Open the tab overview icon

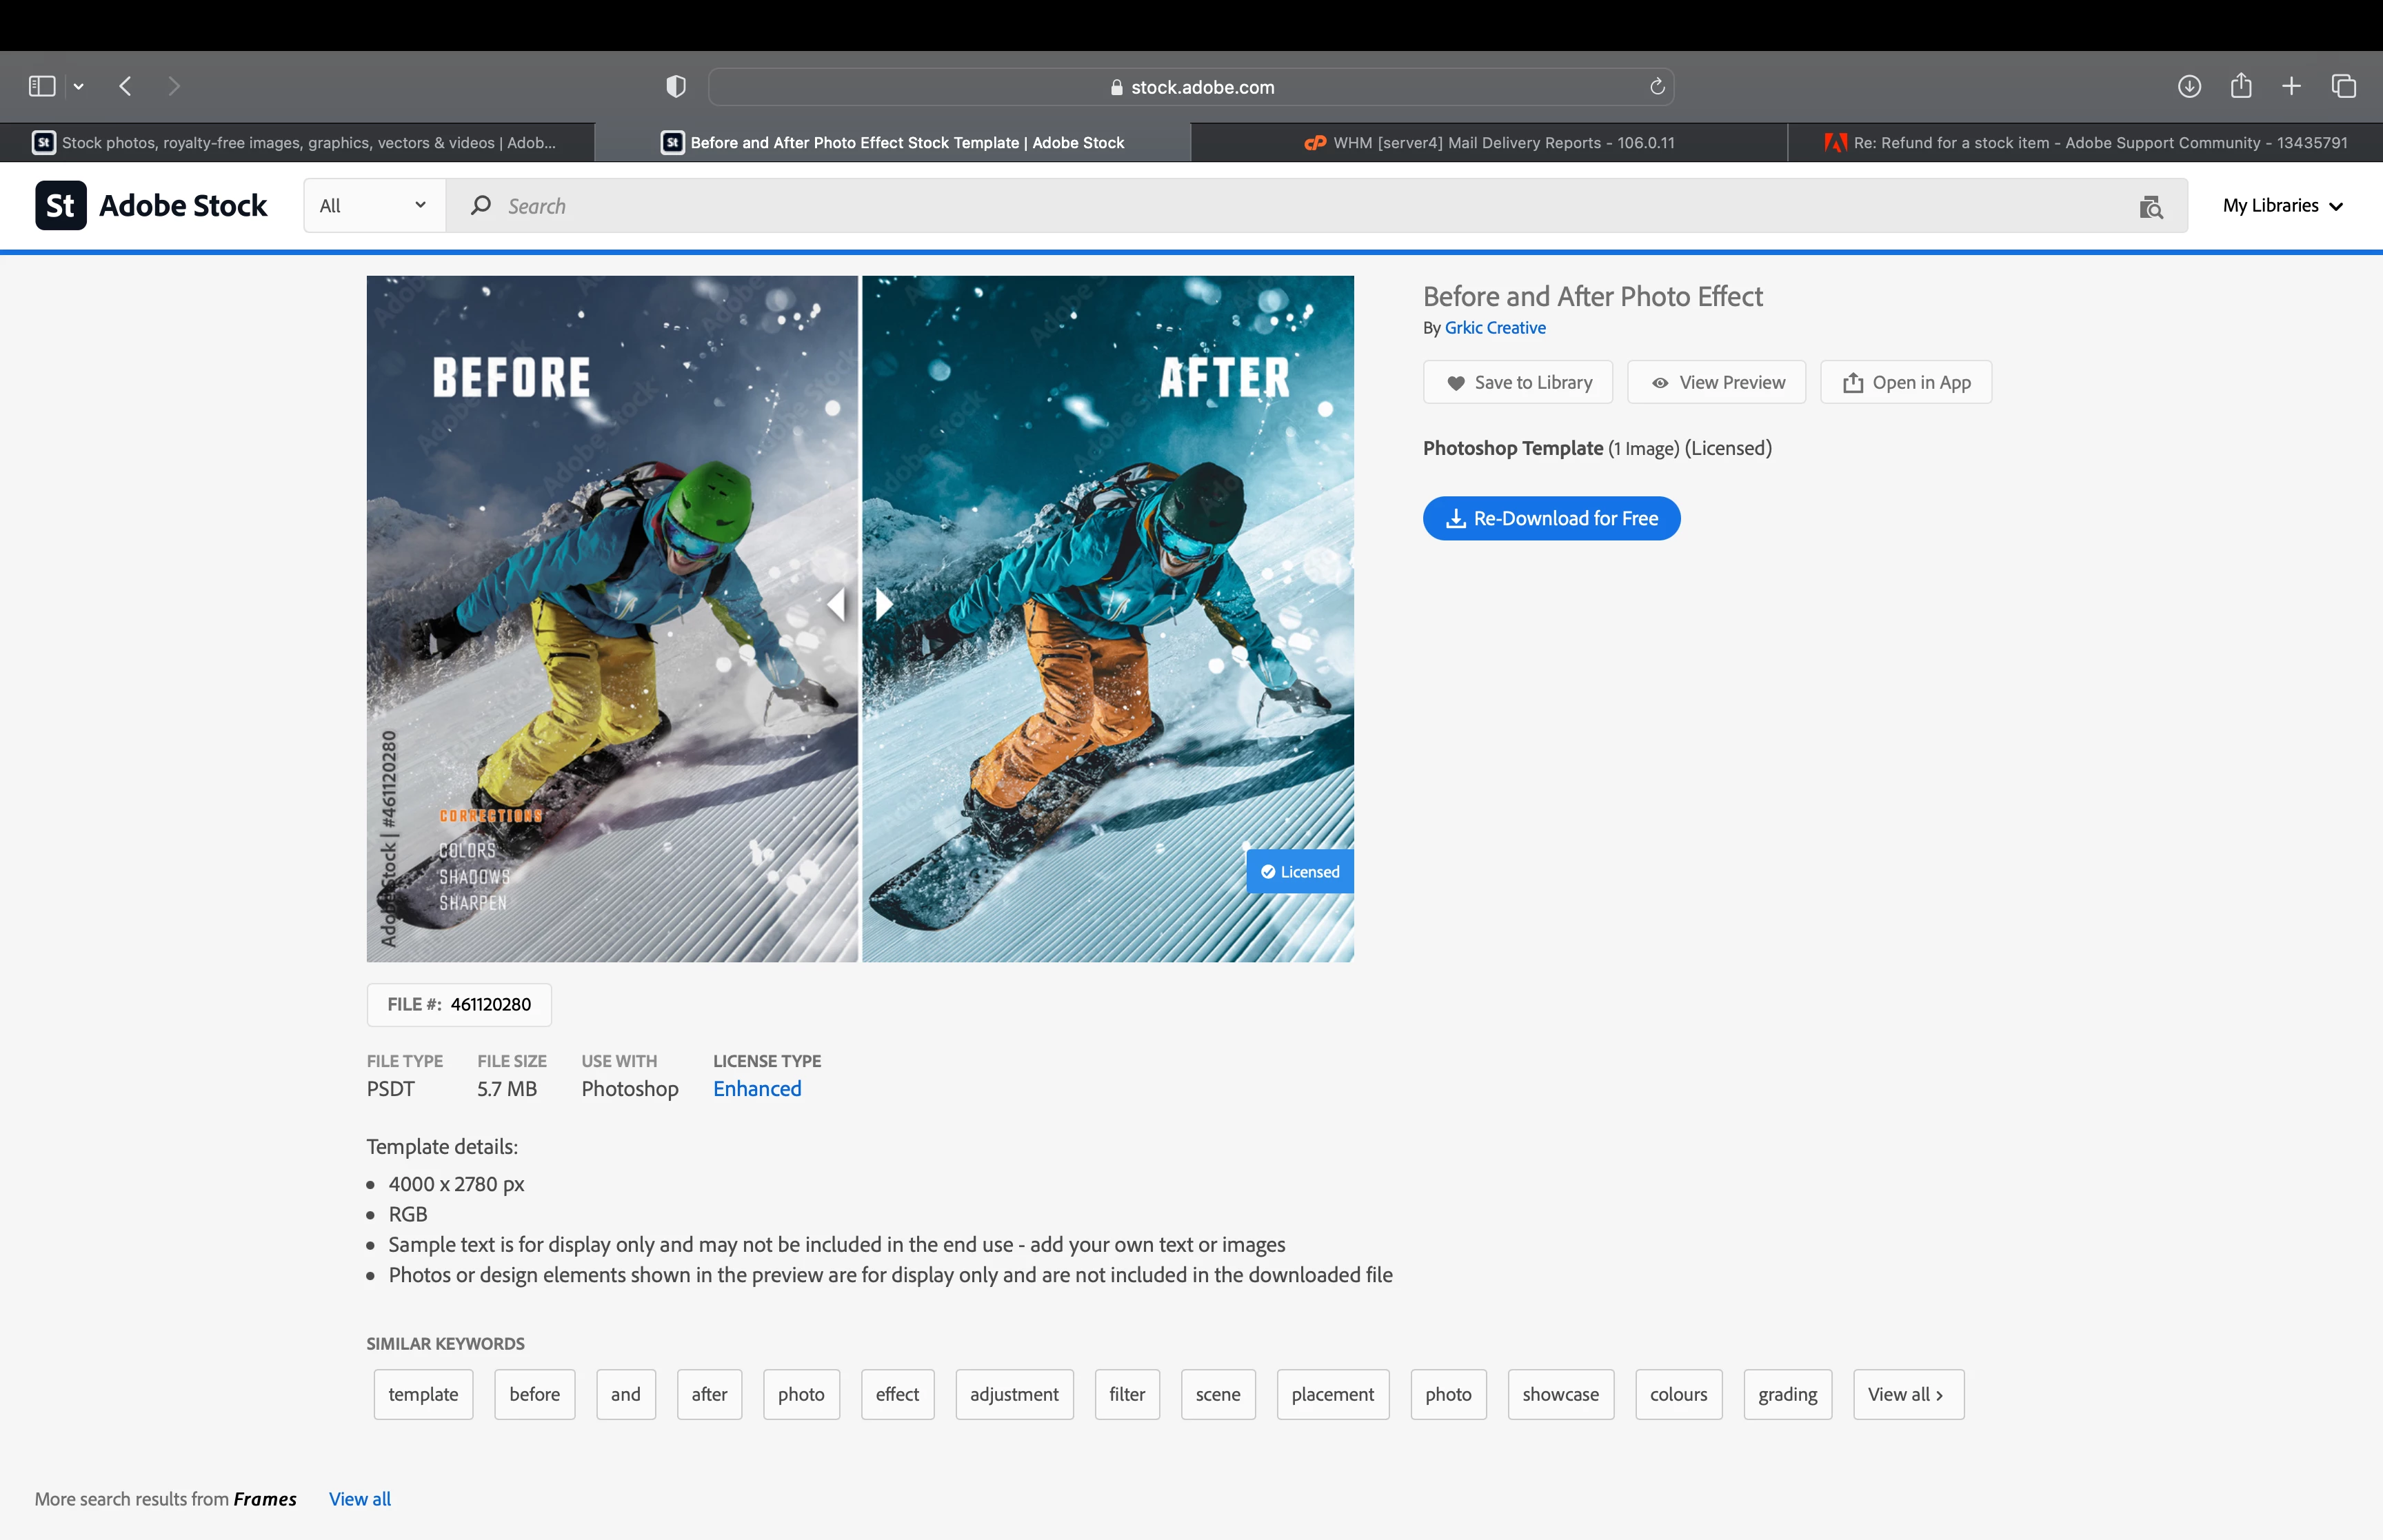[2344, 86]
